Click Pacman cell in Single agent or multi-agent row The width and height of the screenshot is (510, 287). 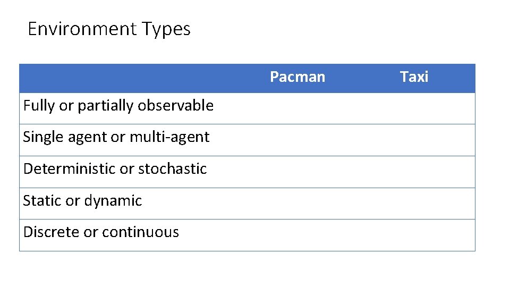[297, 140]
